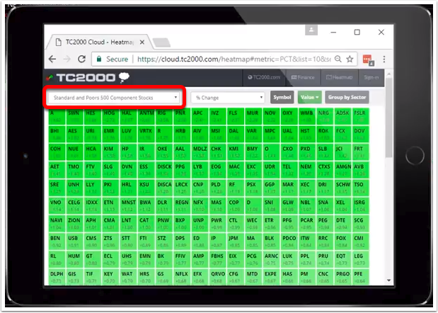Open the % Change metric dropdown
The image size is (438, 313).
[228, 98]
